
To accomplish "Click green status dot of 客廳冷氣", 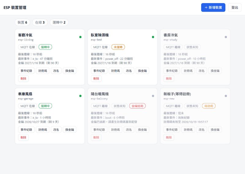I will tap(80, 37).
